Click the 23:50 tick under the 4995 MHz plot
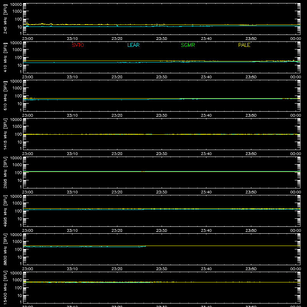 pyautogui.click(x=251, y=231)
